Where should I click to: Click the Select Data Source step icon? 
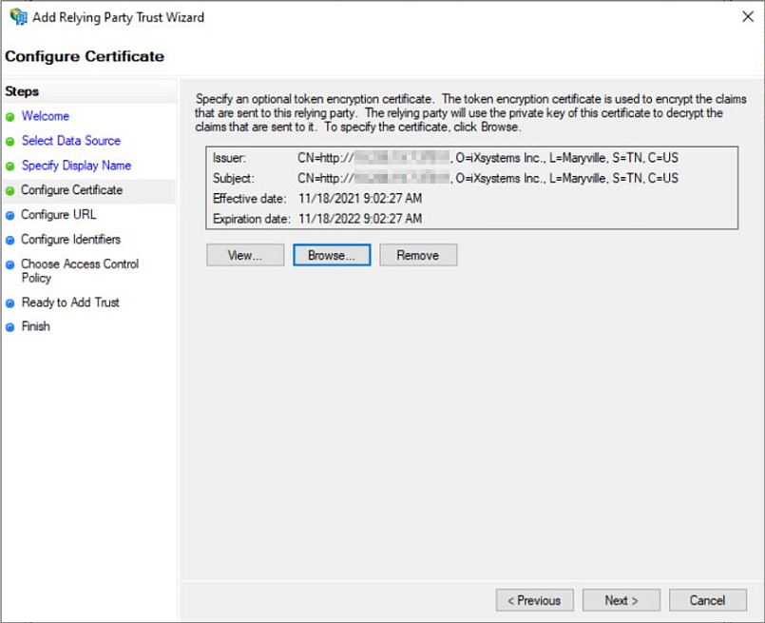tap(12, 141)
